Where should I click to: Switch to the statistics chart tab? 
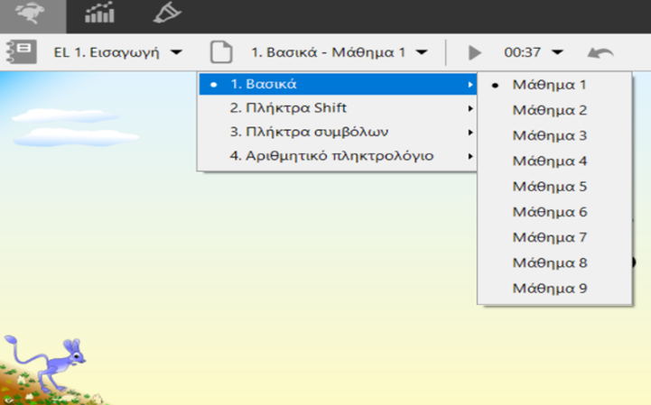pos(99,15)
